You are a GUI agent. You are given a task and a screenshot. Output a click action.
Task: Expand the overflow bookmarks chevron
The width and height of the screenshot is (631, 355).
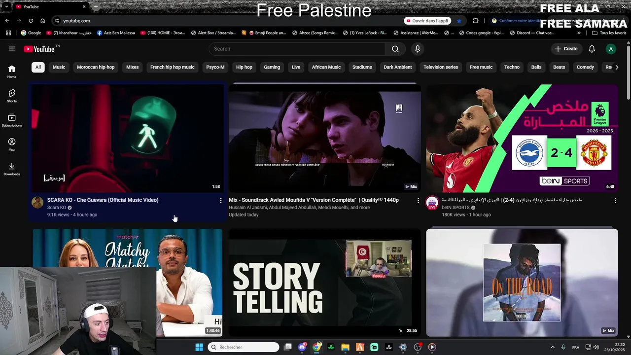(579, 33)
